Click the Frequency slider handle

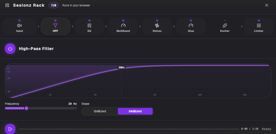tap(26, 108)
